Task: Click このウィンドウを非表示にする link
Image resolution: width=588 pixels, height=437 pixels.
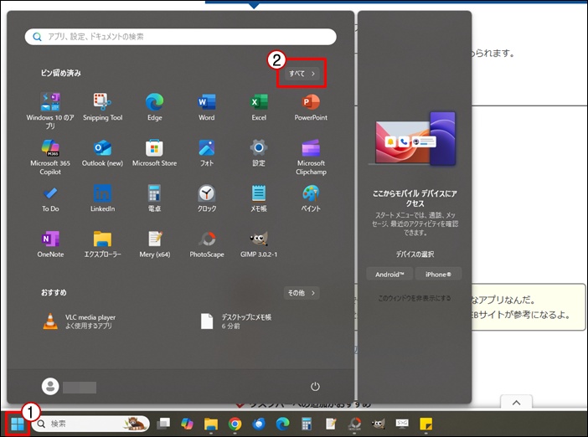Action: pos(415,298)
